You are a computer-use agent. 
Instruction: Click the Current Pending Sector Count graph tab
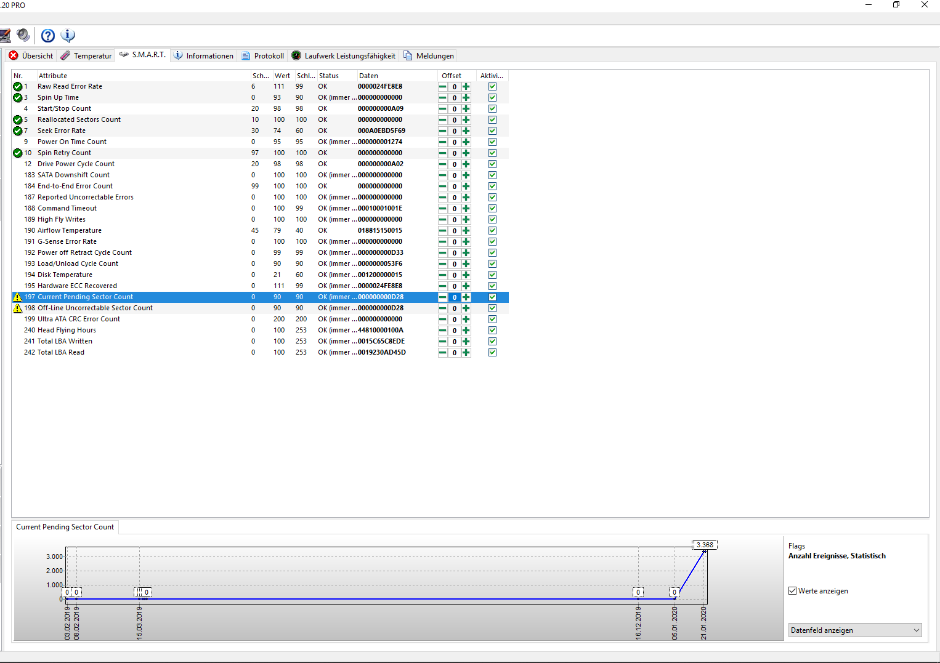(65, 527)
